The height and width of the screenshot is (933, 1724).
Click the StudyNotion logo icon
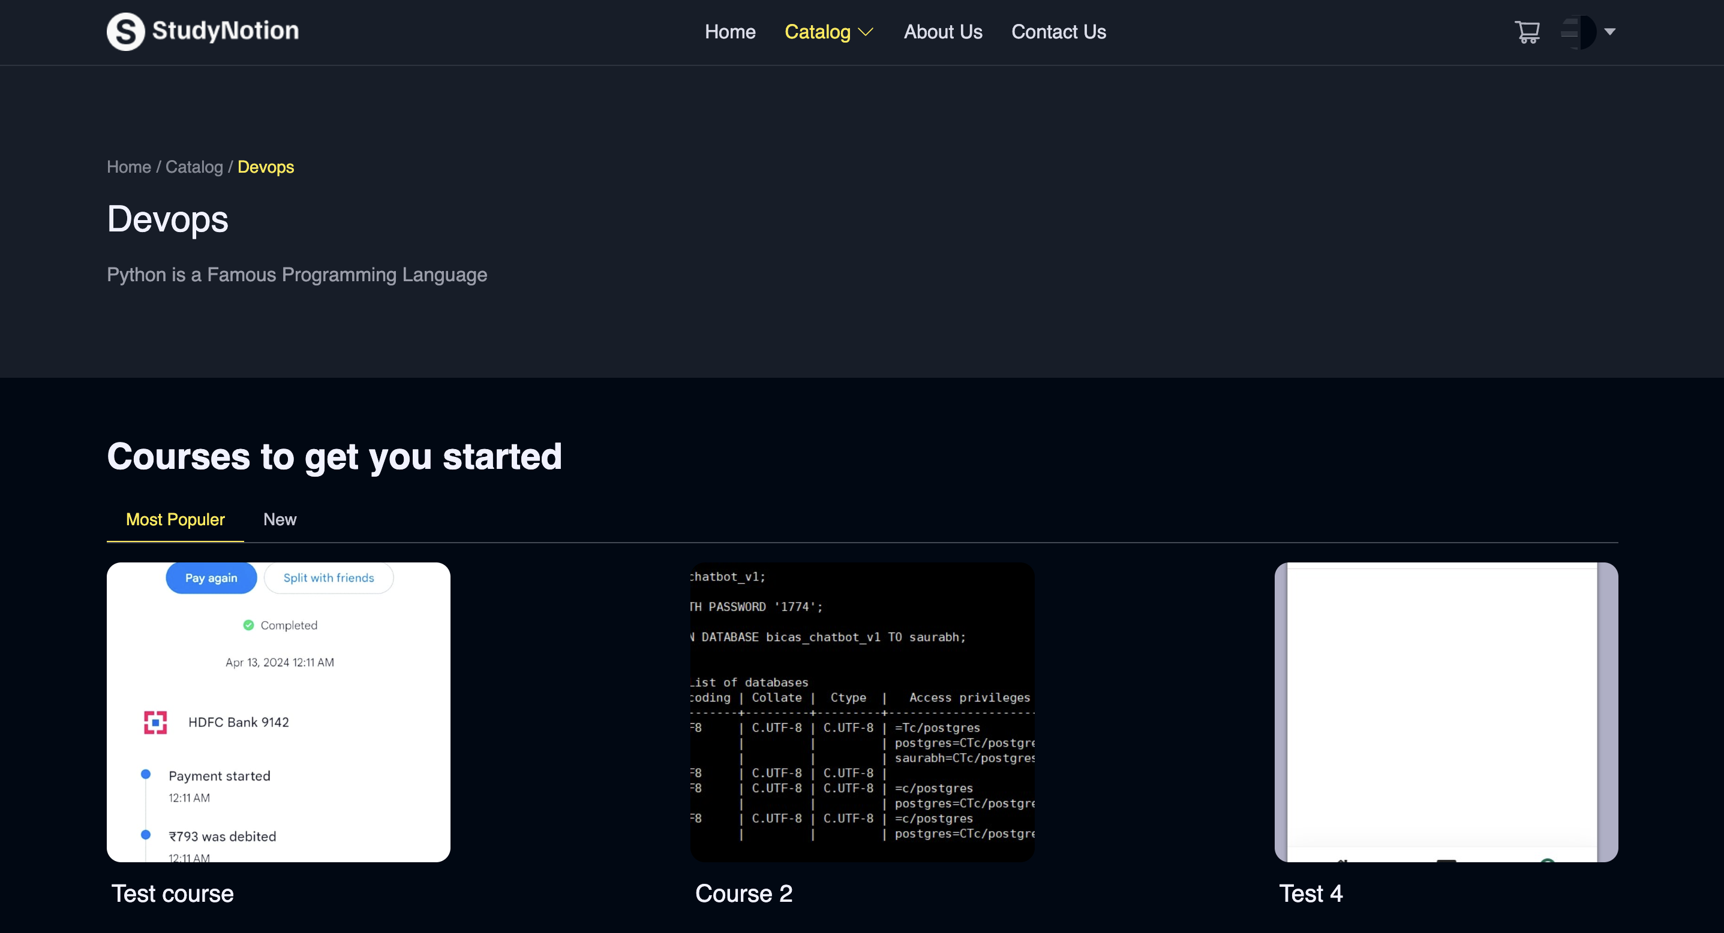coord(126,31)
